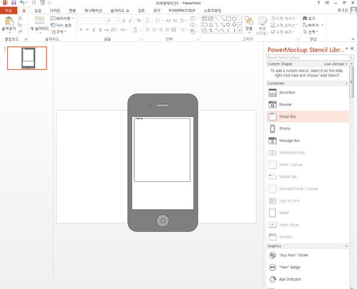Insert the "Buy Now" Sticker stencil
This screenshot has width=357, height=289.
coord(308,255)
